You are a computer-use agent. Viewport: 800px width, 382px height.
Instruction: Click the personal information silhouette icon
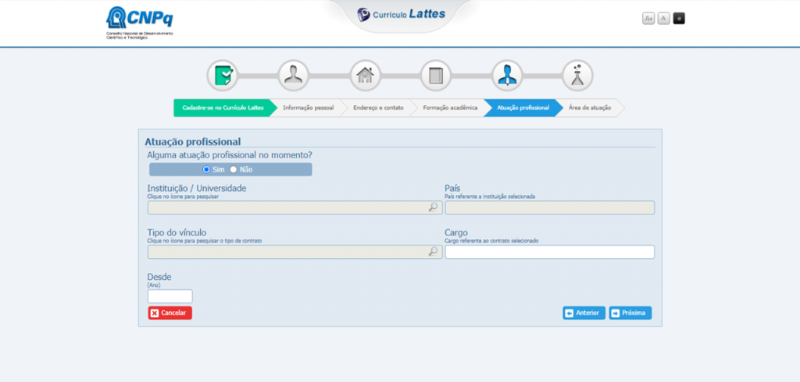294,76
